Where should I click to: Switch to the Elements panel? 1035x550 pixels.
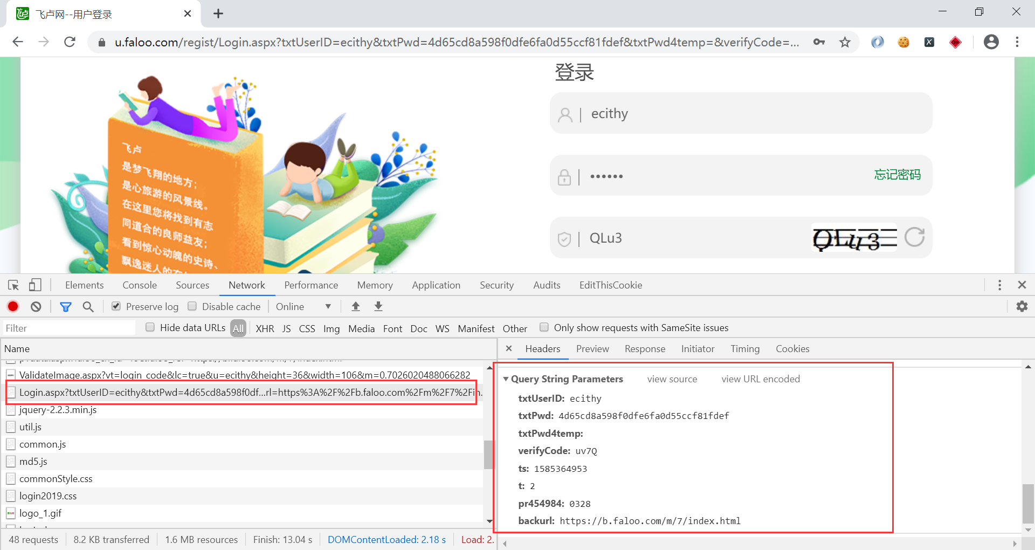(84, 285)
